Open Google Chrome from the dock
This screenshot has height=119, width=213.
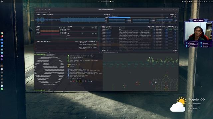click(x=2, y=33)
